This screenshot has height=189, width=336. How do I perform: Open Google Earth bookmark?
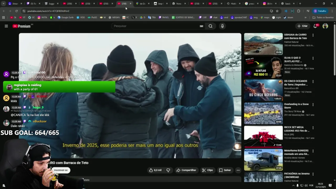click(66, 17)
